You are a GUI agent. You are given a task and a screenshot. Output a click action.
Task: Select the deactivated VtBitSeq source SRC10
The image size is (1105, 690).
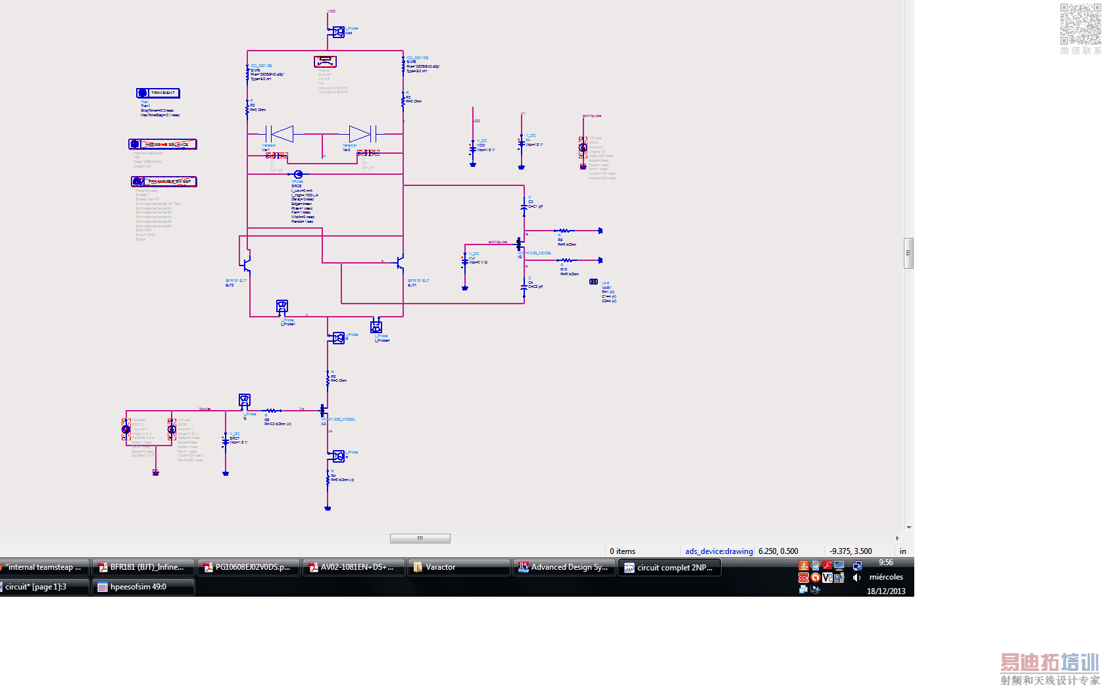[x=126, y=430]
